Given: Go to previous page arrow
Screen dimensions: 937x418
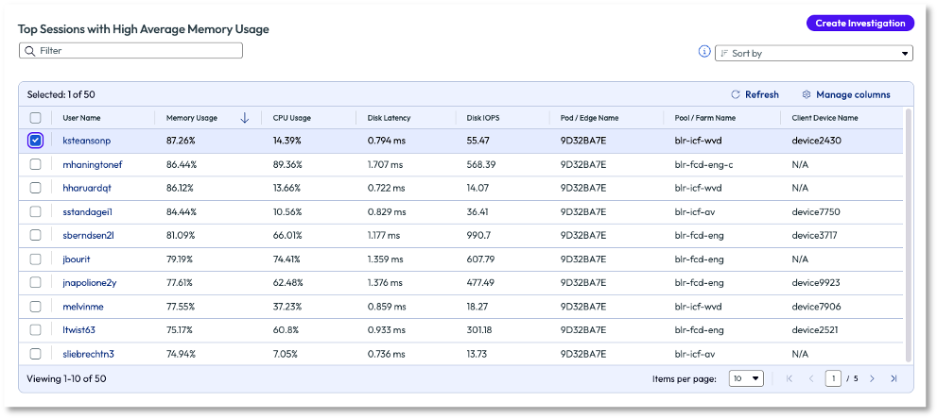Looking at the screenshot, I should 810,378.
